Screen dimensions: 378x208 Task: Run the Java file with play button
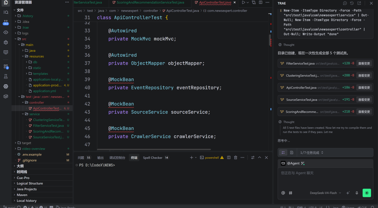(x=244, y=2)
